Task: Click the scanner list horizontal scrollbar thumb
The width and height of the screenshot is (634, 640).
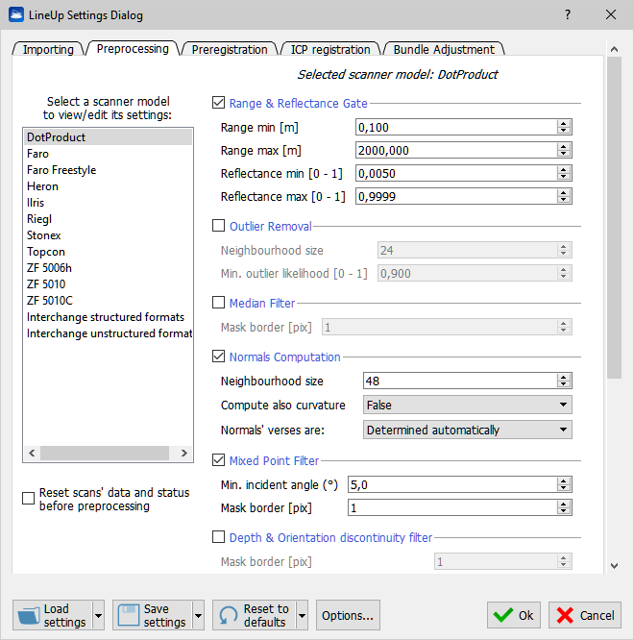Action: 105,453
